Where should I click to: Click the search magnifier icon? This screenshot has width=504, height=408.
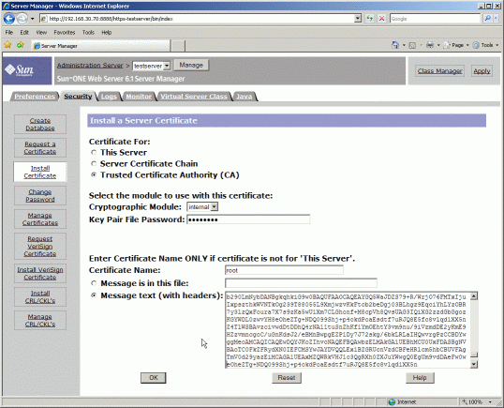488,19
